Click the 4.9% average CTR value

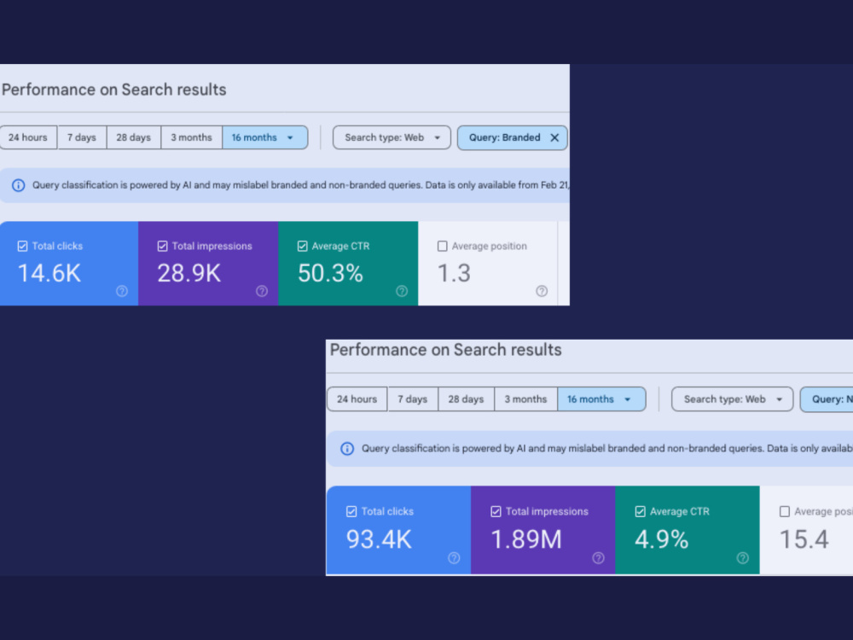pyautogui.click(x=662, y=540)
